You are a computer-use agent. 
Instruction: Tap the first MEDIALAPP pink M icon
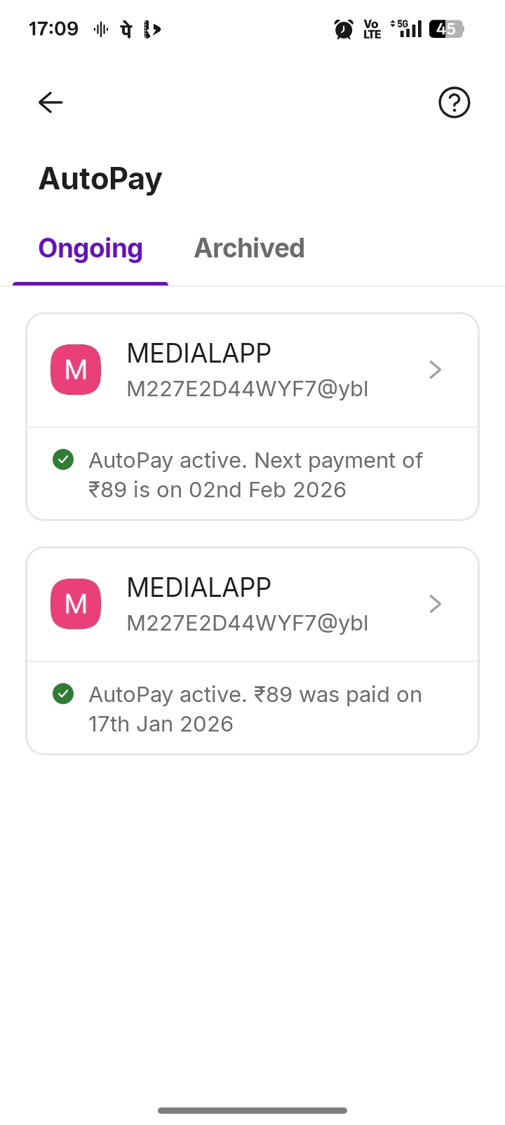click(76, 370)
